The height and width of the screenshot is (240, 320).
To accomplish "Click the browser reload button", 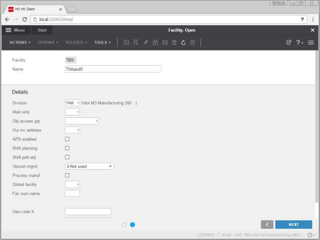I will [x=24, y=19].
